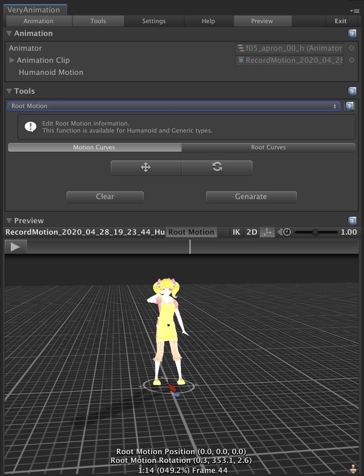Screen dimensions: 364x476
Task: Open the Tools section help icon
Action: 352,91
